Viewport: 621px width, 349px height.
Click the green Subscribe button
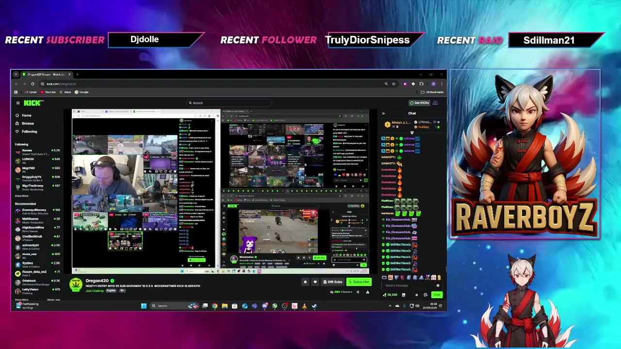[x=359, y=282]
